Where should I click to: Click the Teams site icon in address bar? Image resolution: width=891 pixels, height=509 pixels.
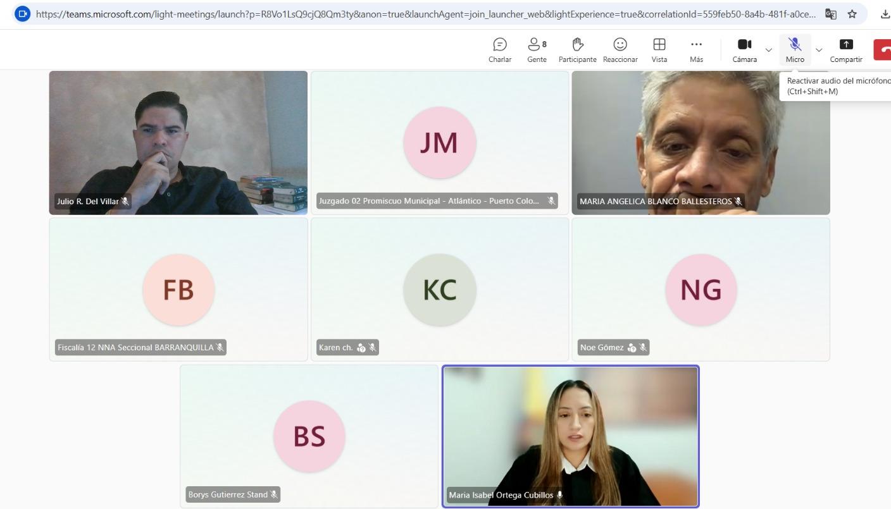22,14
